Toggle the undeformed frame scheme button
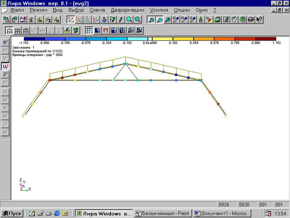Viewport: 290px width, 218px height. tap(9, 30)
